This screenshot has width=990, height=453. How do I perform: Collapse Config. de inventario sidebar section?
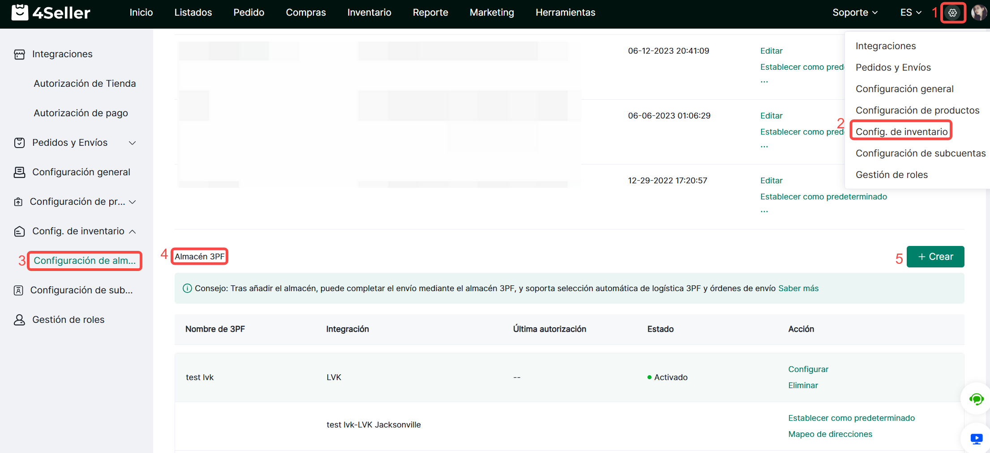click(x=132, y=231)
